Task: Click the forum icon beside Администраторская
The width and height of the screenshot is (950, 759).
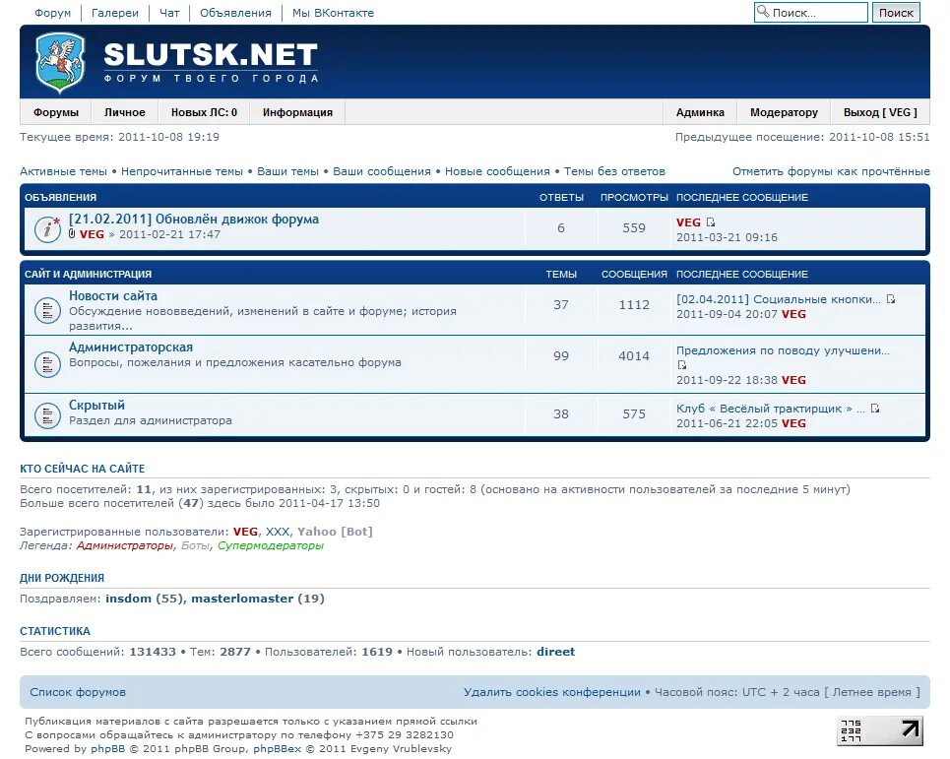Action: pos(47,364)
